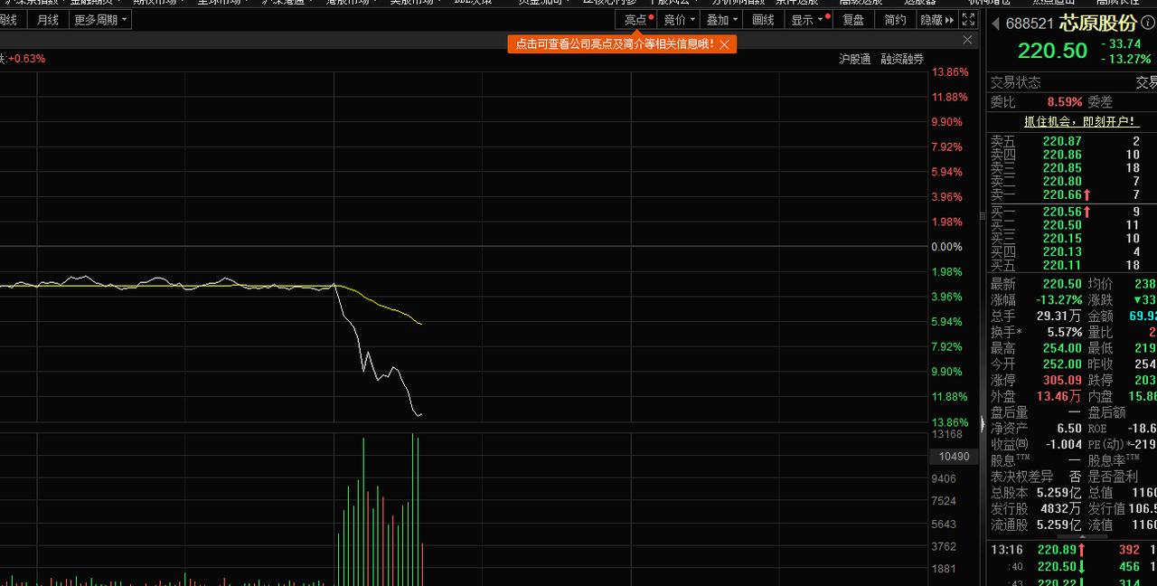Expand the 显示 display dropdown

pos(807,19)
